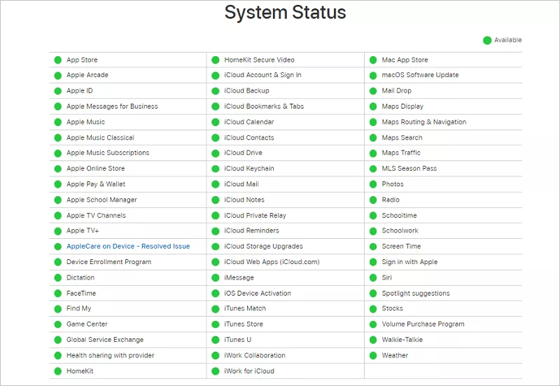Click the green dot next to Siri

pyautogui.click(x=373, y=277)
